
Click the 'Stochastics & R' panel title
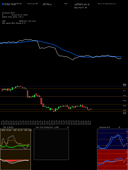tap(104, 127)
